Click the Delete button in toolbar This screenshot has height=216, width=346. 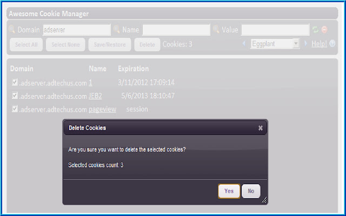click(x=147, y=44)
